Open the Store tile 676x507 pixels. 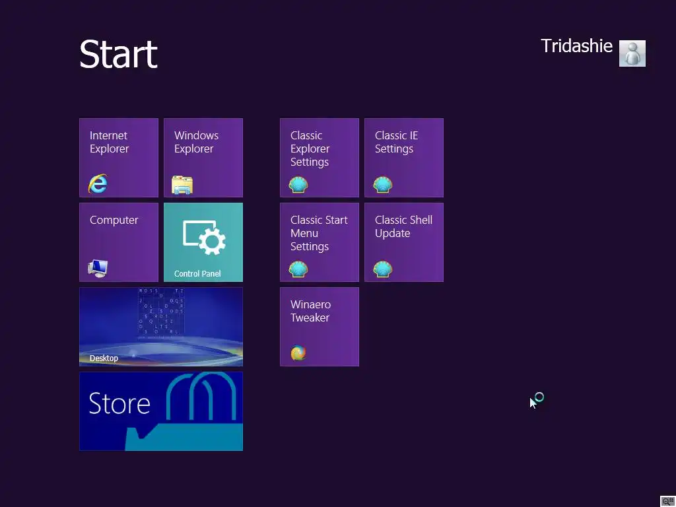(161, 411)
